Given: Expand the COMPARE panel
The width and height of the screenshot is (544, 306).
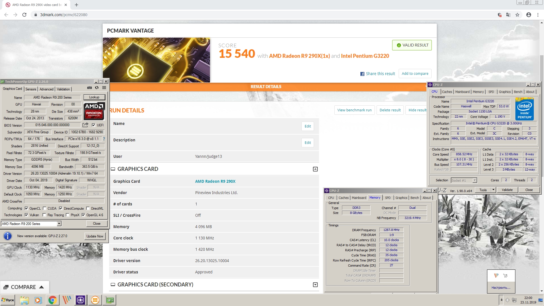Looking at the screenshot, I should click(24, 287).
